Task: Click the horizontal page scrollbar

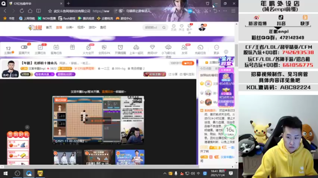Action: [101, 167]
